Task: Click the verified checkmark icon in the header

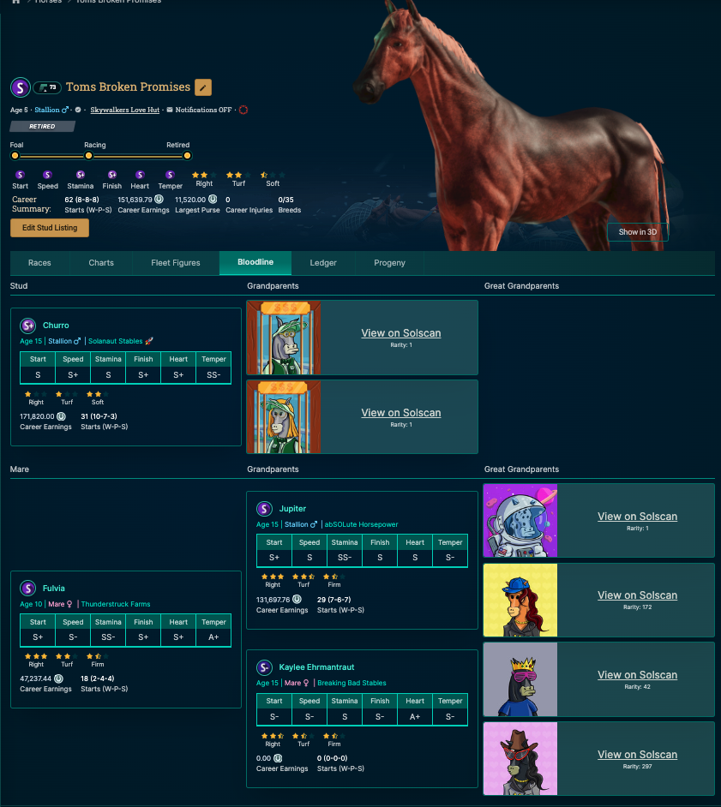Action: (x=78, y=110)
